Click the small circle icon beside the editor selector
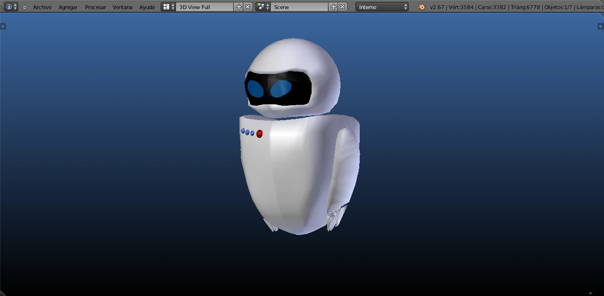Screen dimensions: 604x296 coord(25,7)
